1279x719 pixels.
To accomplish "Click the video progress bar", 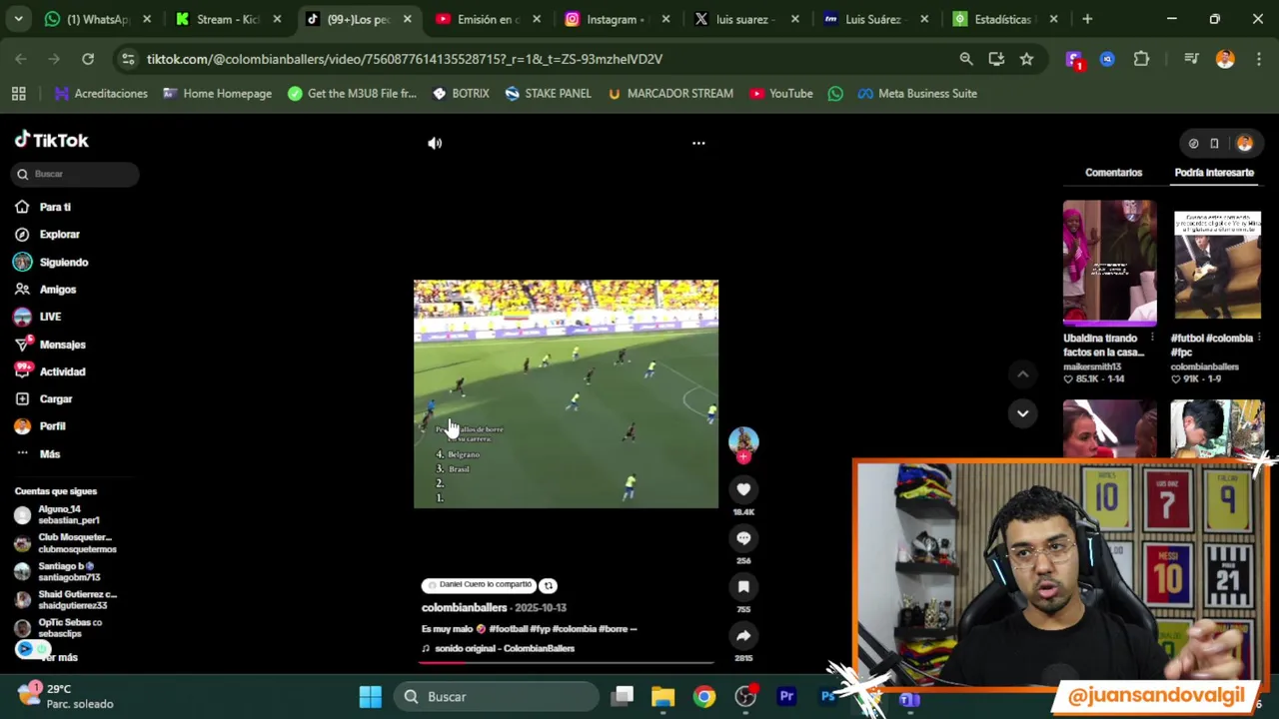I will (x=566, y=661).
